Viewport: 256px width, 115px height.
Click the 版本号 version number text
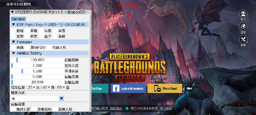tap(18, 4)
